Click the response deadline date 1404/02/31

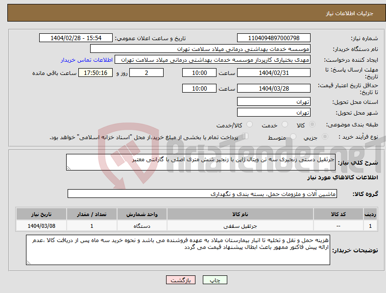click(x=273, y=73)
